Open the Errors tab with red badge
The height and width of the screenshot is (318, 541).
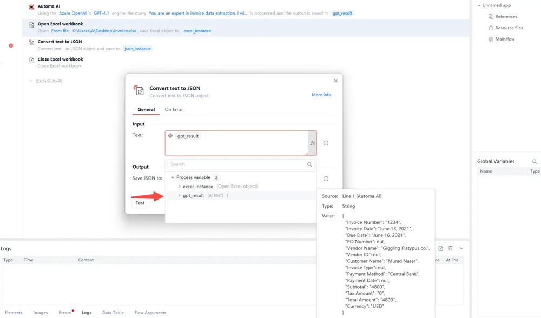64,312
